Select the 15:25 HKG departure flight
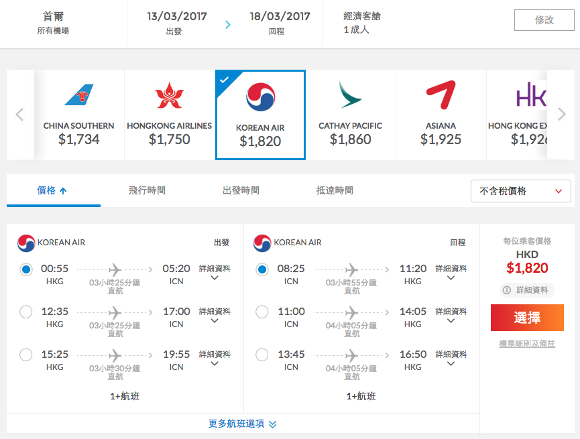 [x=26, y=355]
